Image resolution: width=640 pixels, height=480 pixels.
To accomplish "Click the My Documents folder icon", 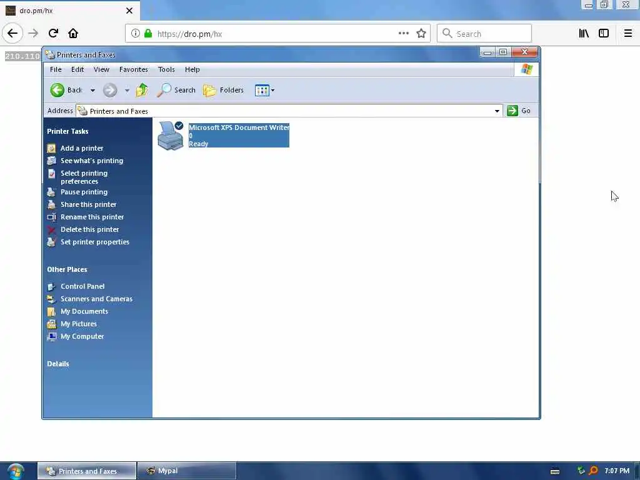I will (51, 312).
